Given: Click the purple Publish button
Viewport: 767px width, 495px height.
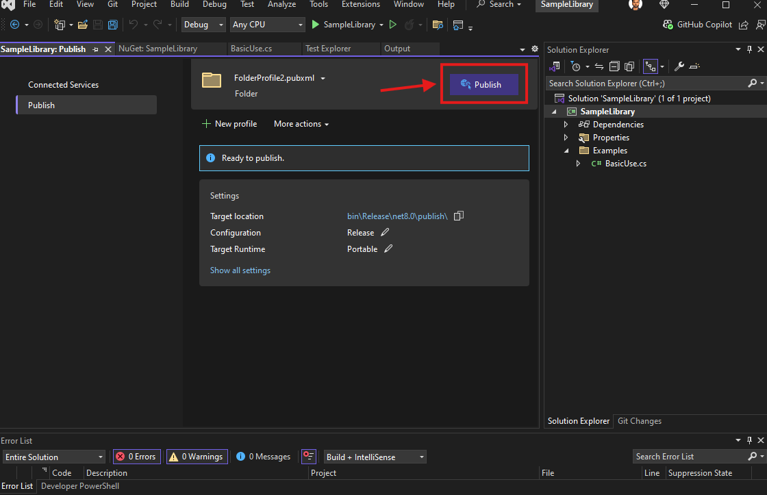Looking at the screenshot, I should pos(483,85).
